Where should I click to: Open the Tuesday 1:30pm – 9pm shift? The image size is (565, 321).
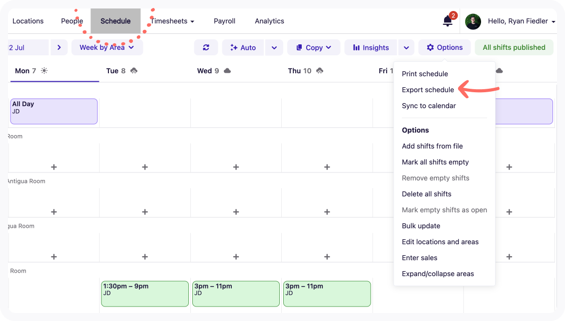click(x=145, y=294)
